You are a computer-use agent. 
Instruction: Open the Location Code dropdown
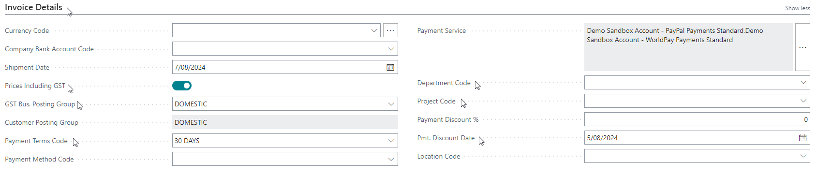pyautogui.click(x=803, y=156)
